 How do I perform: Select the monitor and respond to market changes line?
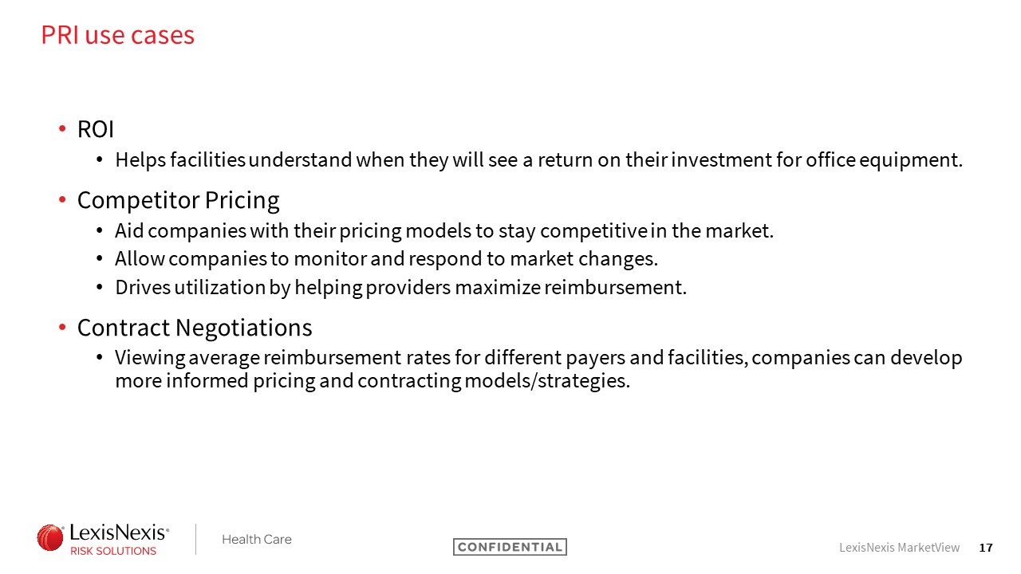click(386, 259)
